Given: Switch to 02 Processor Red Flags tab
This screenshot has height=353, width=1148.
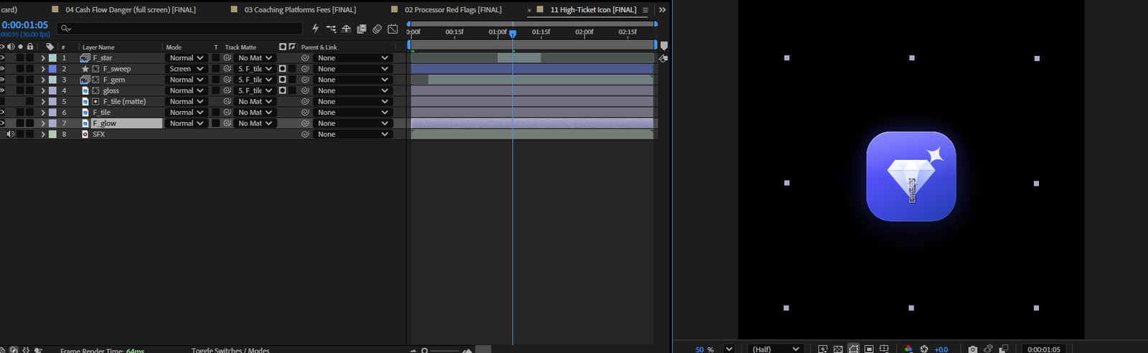Looking at the screenshot, I should pyautogui.click(x=453, y=10).
